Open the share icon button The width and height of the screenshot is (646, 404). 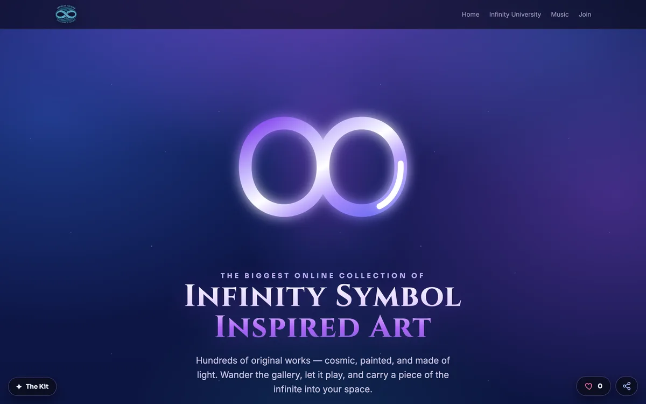pos(627,386)
